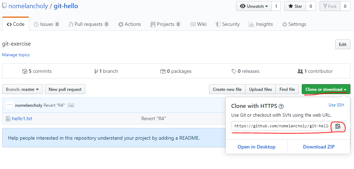Click the Find file button
The image size is (354, 169).
click(287, 89)
